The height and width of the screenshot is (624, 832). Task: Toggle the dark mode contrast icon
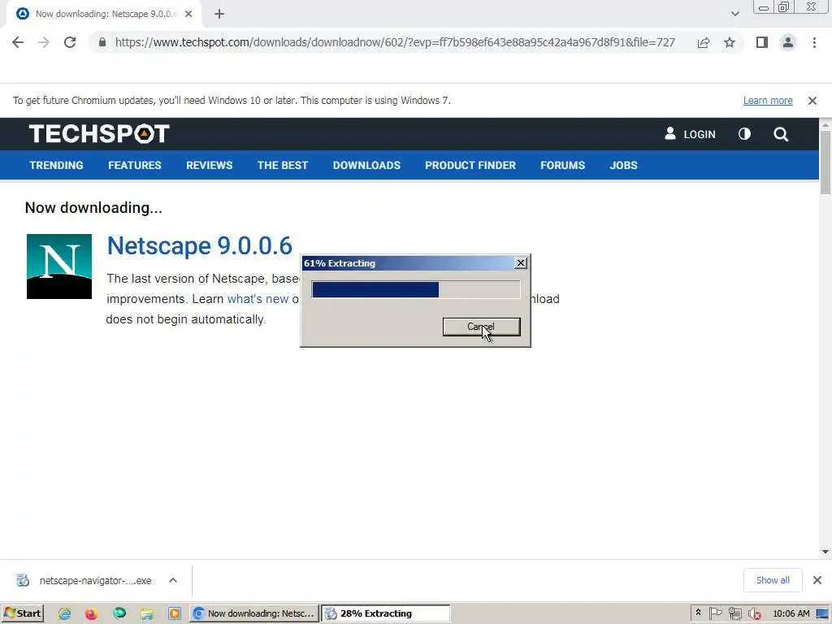coord(744,134)
